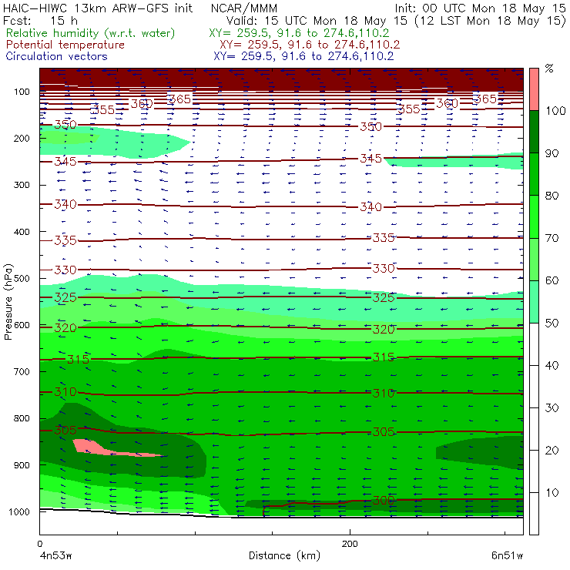Click the red 'Potential temperature' label

pyautogui.click(x=65, y=45)
